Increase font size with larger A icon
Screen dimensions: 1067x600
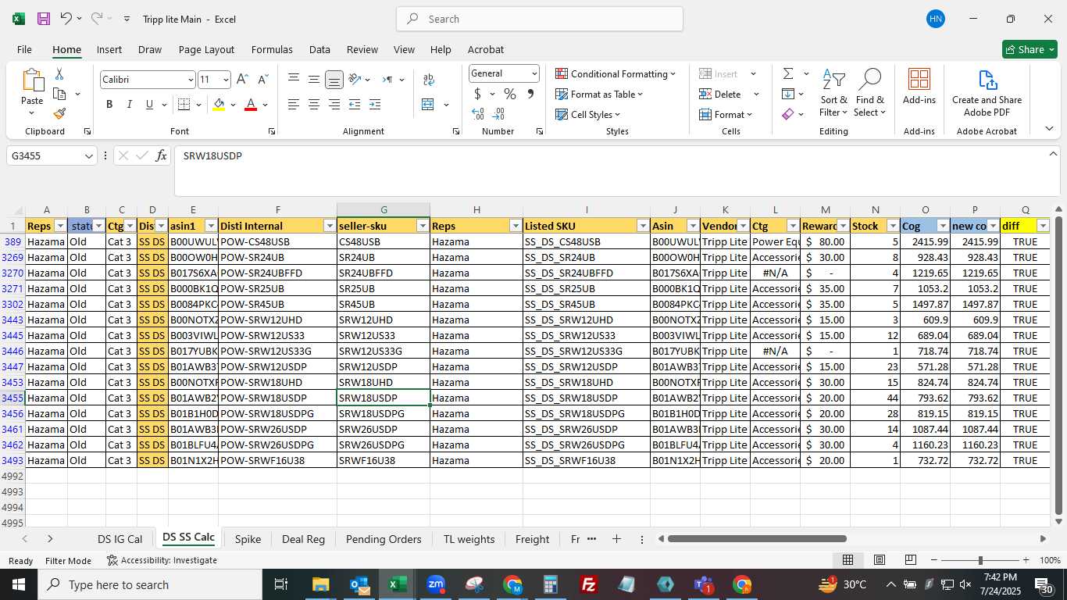pos(242,80)
